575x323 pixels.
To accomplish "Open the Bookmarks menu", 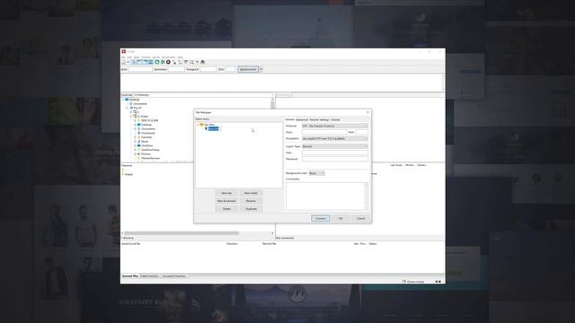I will [169, 57].
